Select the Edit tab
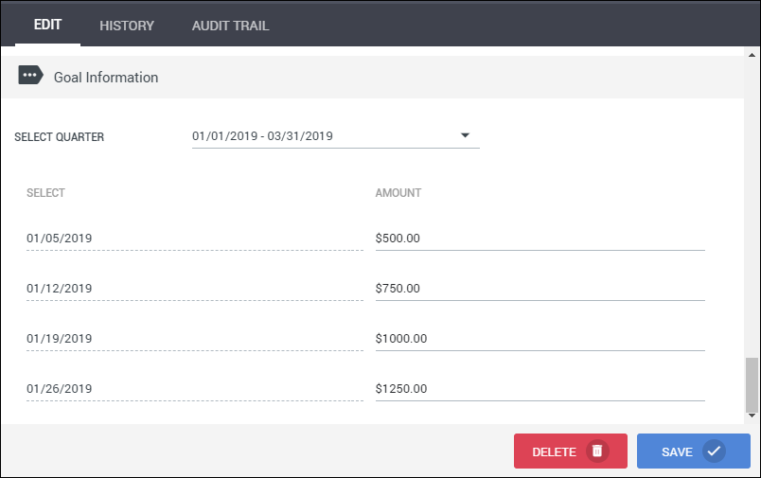 [47, 25]
